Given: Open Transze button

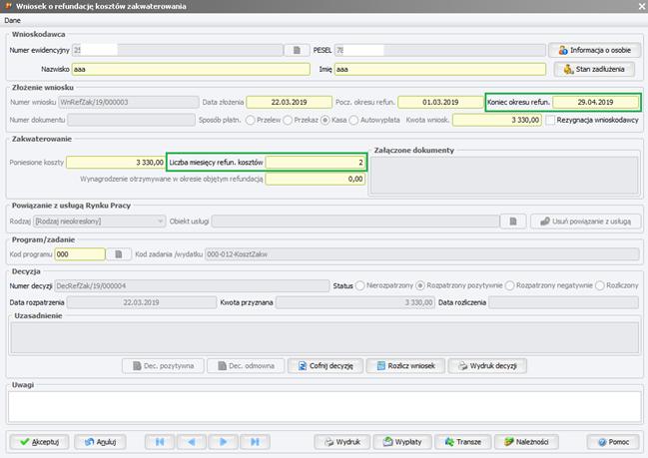Looking at the screenshot, I should click(x=463, y=442).
